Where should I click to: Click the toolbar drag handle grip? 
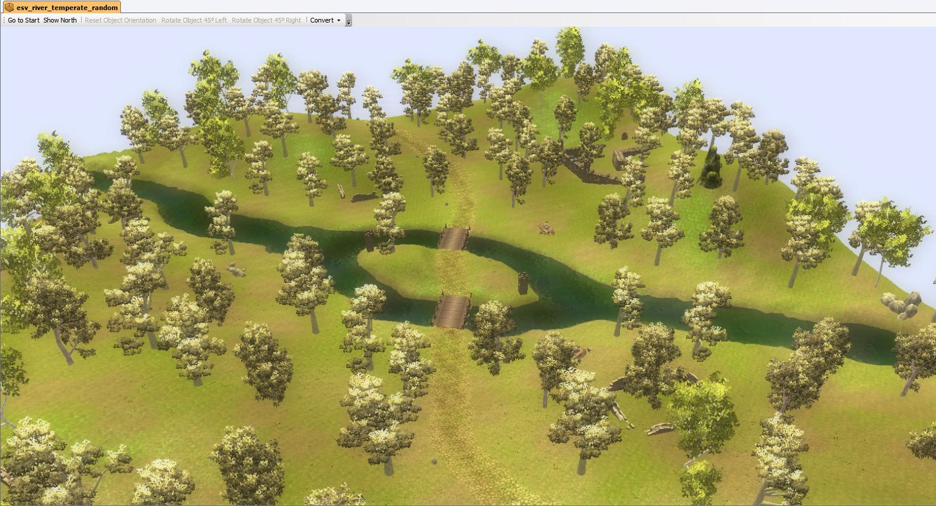coord(4,20)
